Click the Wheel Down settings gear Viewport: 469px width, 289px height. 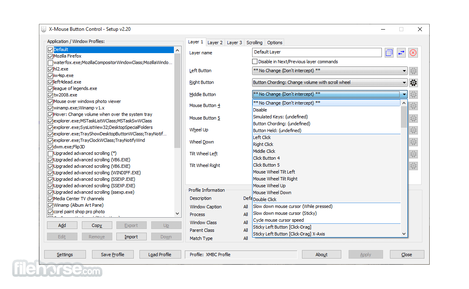pyautogui.click(x=413, y=142)
